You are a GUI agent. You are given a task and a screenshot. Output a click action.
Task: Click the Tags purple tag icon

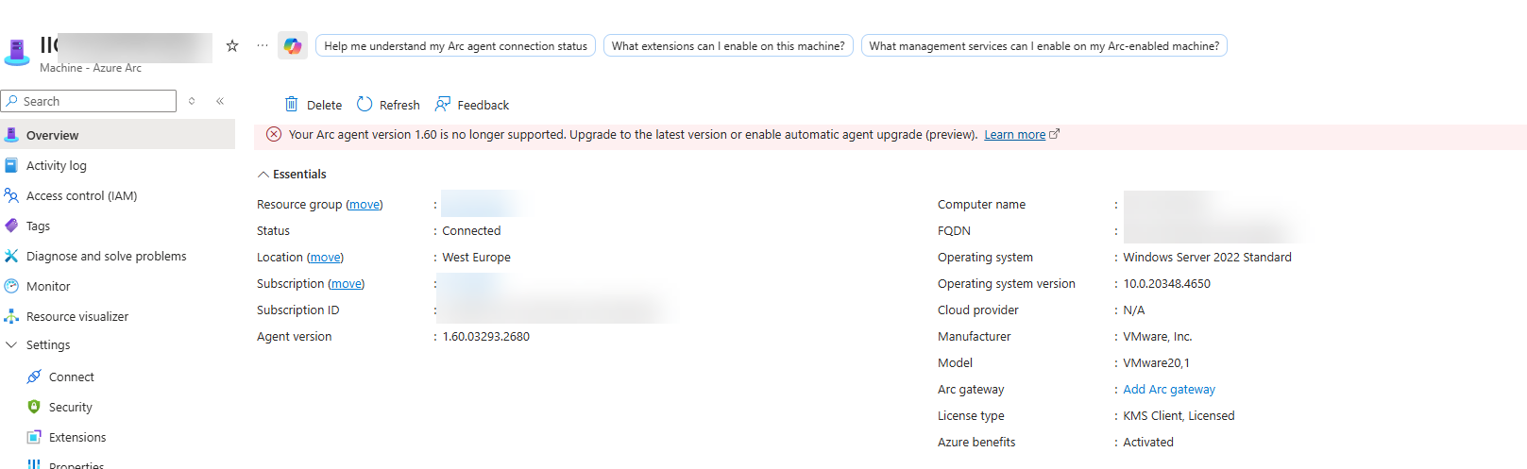11,226
